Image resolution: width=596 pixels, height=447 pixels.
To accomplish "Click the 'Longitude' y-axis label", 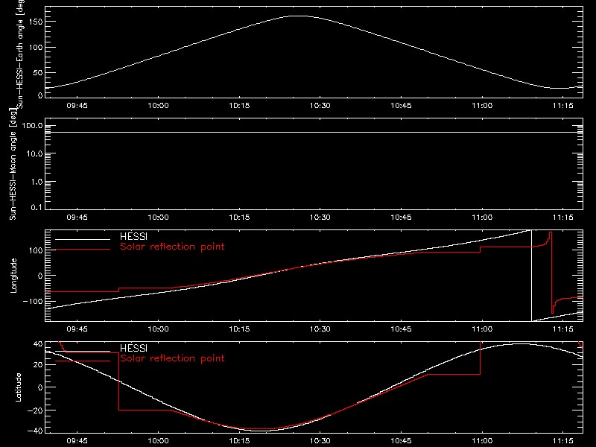I will click(x=13, y=276).
